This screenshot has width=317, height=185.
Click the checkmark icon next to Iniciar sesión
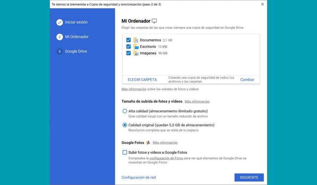[60, 22]
